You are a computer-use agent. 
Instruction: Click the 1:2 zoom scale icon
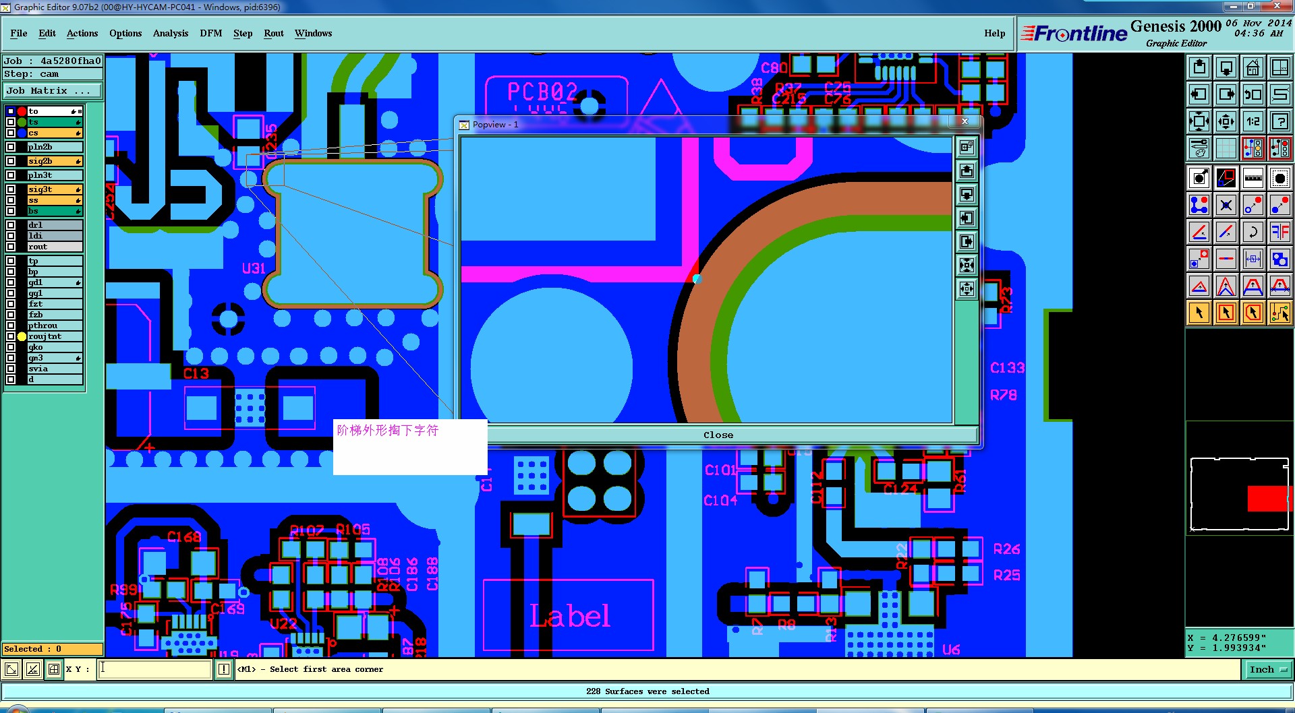1253,121
